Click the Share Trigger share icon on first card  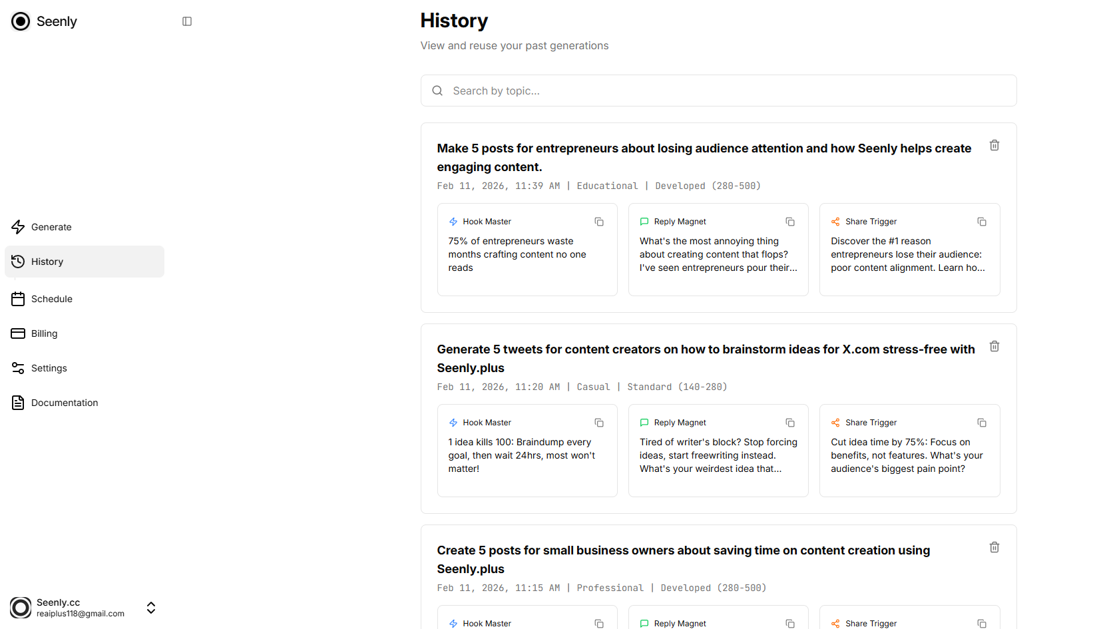click(x=835, y=221)
